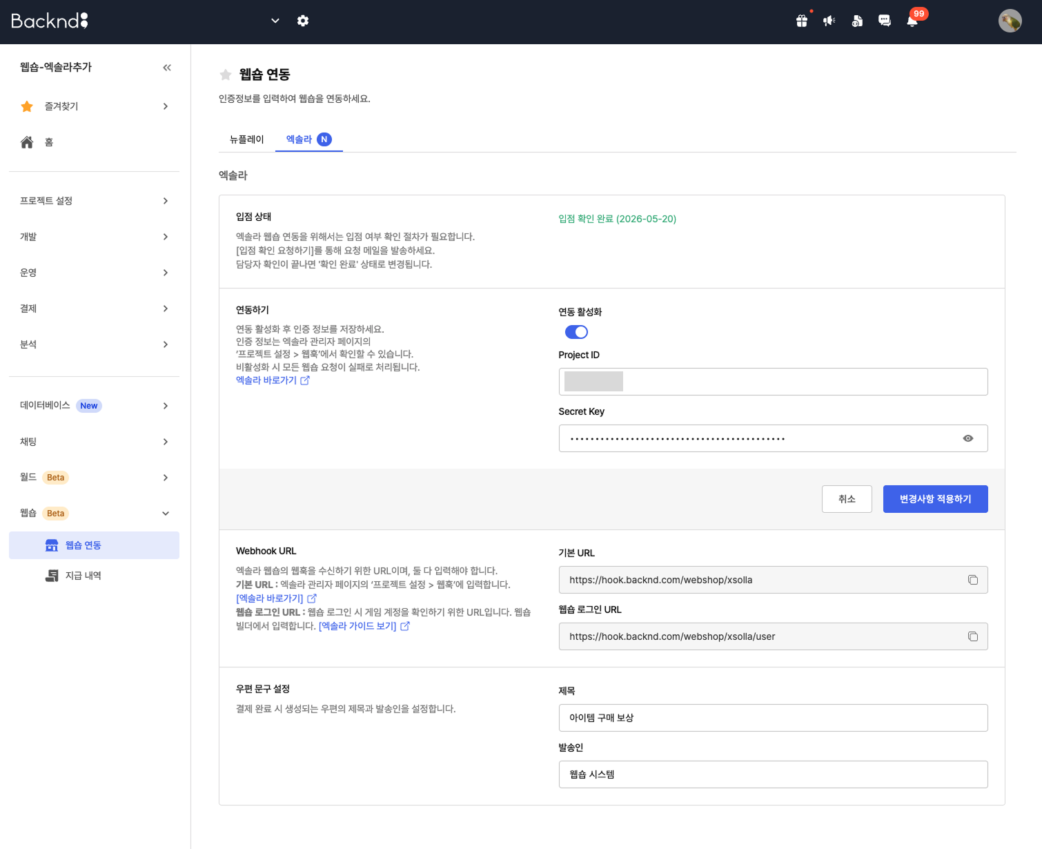1042x849 pixels.
Task: Click the Backnd logo
Action: coord(50,21)
